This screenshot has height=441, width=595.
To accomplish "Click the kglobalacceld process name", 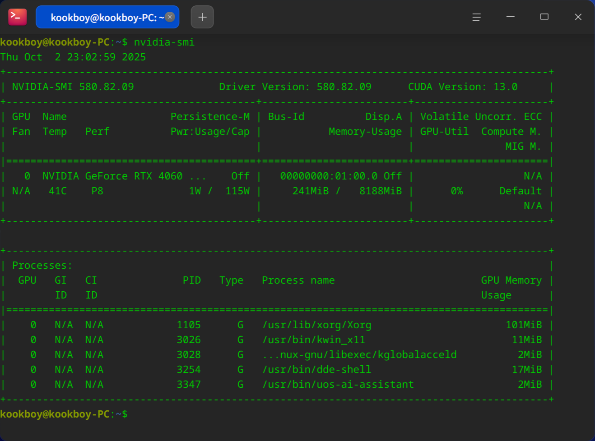I will click(359, 355).
